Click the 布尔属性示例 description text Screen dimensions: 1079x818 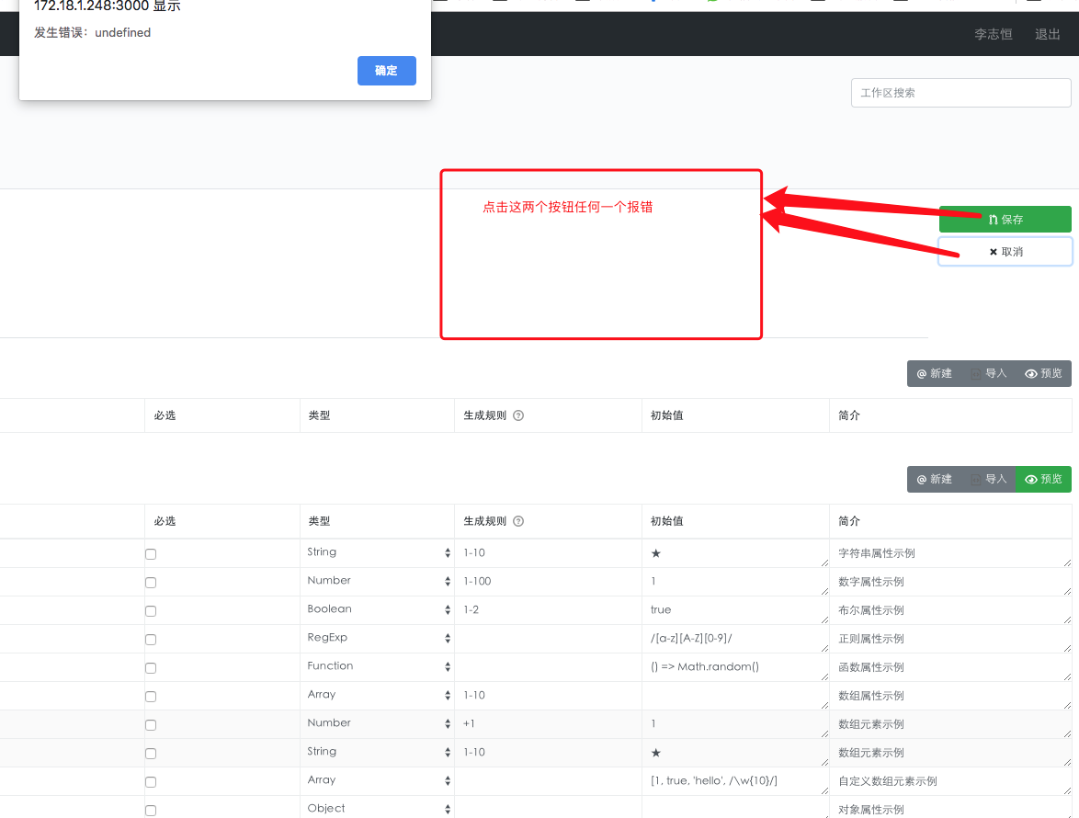[871, 611]
